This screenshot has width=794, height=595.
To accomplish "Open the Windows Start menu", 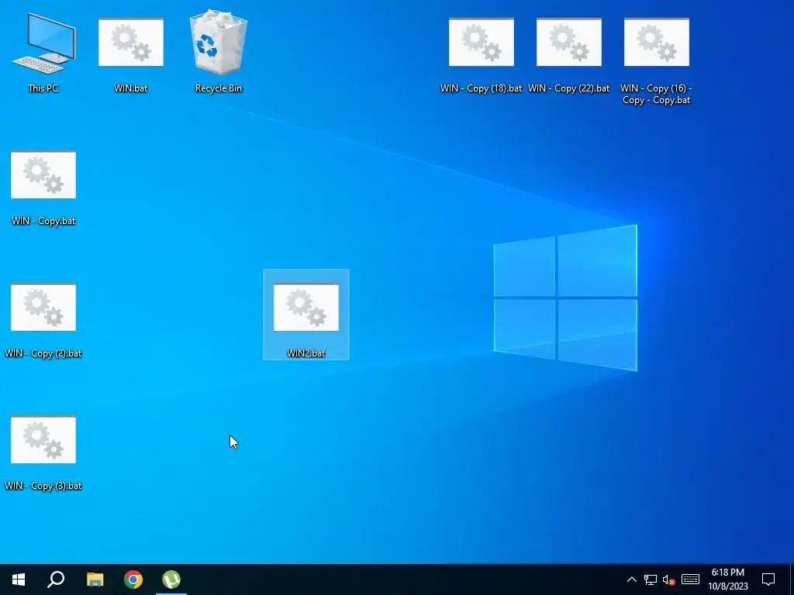I will 19,580.
